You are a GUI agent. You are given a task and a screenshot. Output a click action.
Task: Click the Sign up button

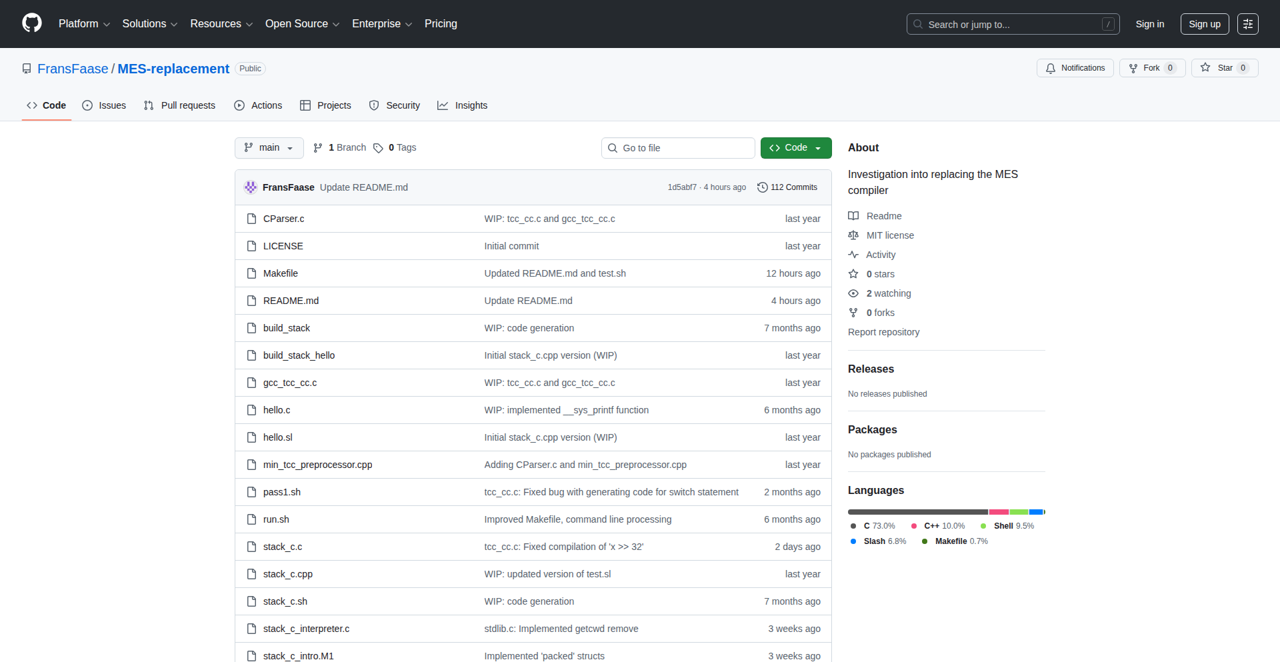click(1204, 24)
